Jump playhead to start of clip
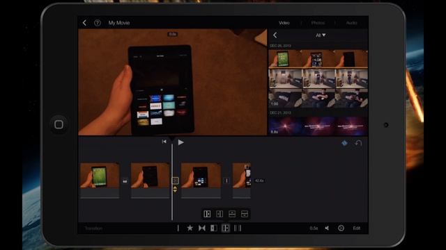This screenshot has width=446, height=250. (x=164, y=142)
